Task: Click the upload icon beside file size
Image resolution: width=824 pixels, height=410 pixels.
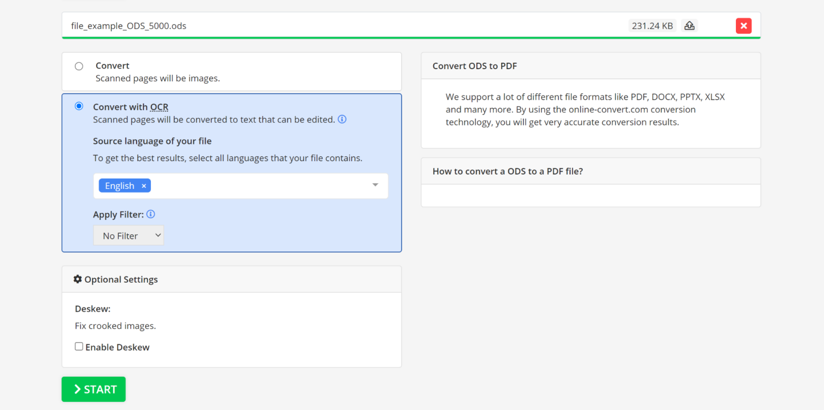Action: 689,26
